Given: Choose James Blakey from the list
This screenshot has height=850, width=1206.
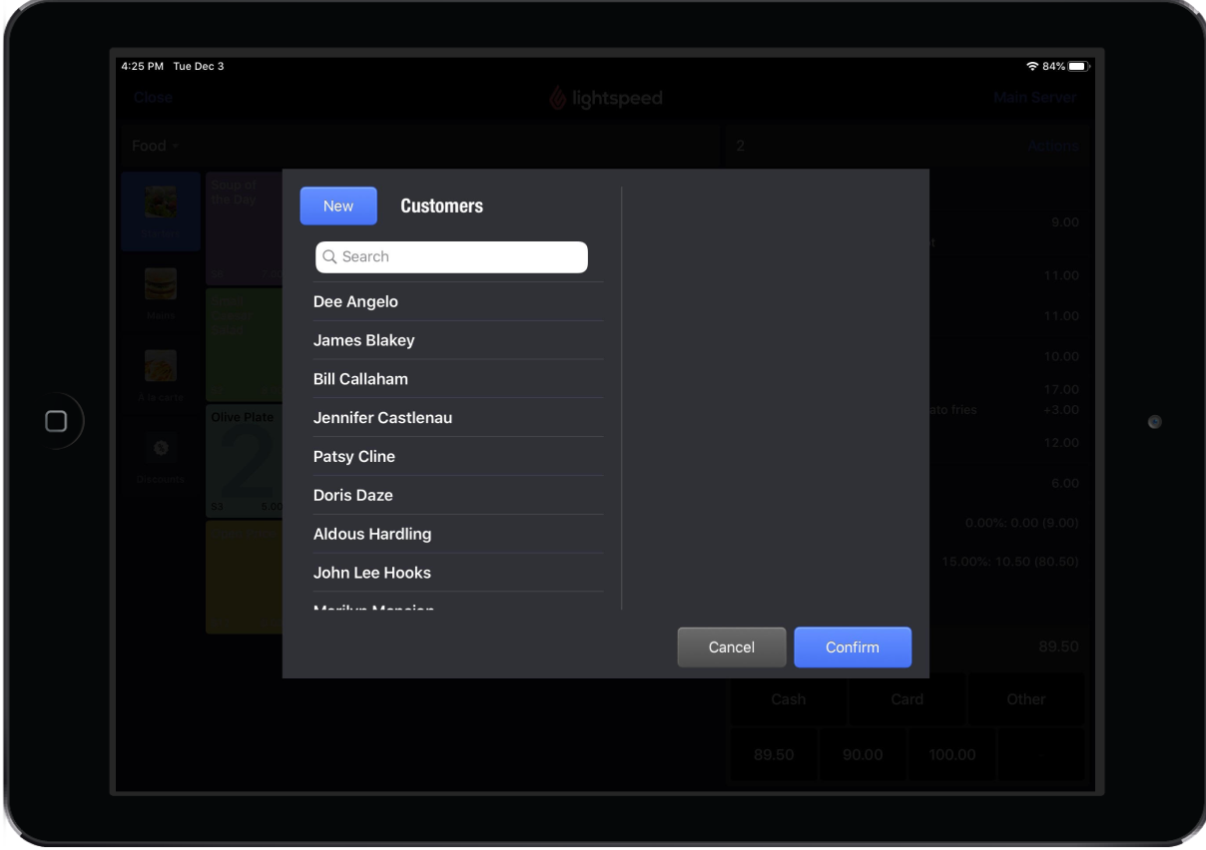Looking at the screenshot, I should click(x=364, y=340).
